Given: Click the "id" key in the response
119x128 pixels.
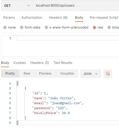Looking at the screenshot, I should click(x=36, y=93).
